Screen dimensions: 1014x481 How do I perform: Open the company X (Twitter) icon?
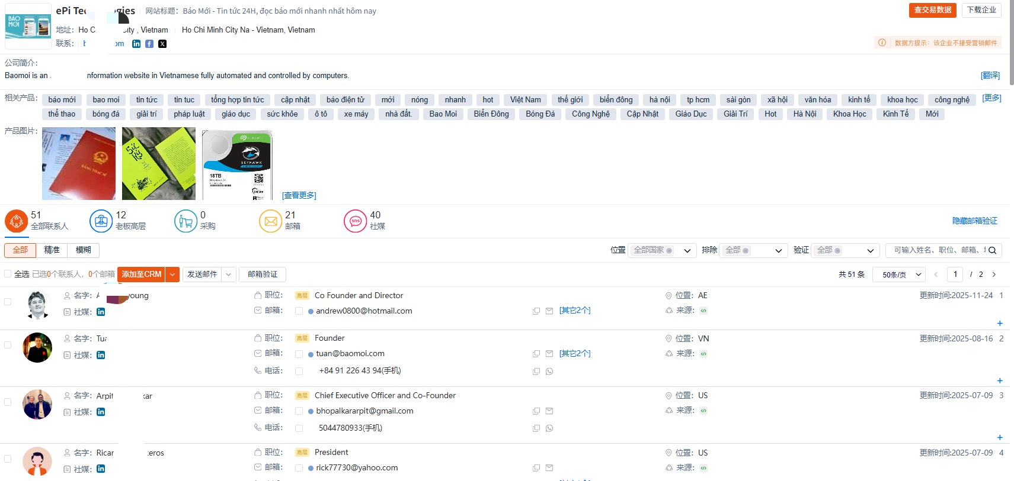point(162,44)
